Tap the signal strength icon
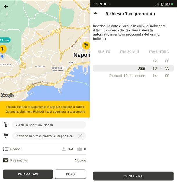The width and height of the screenshot is (177, 183). pos(157,4)
